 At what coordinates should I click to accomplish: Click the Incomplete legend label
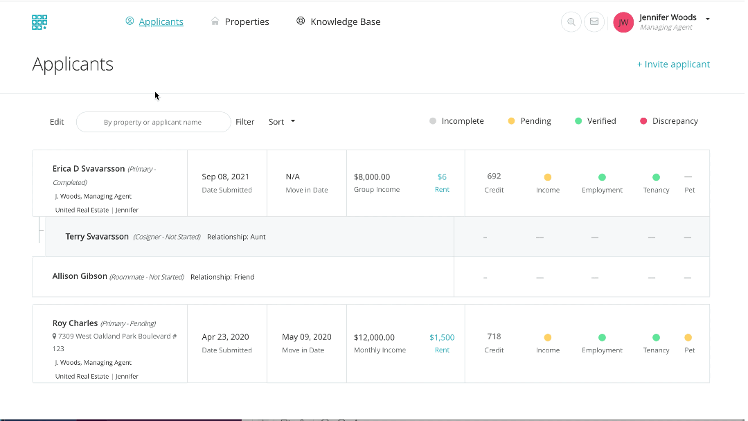click(462, 121)
